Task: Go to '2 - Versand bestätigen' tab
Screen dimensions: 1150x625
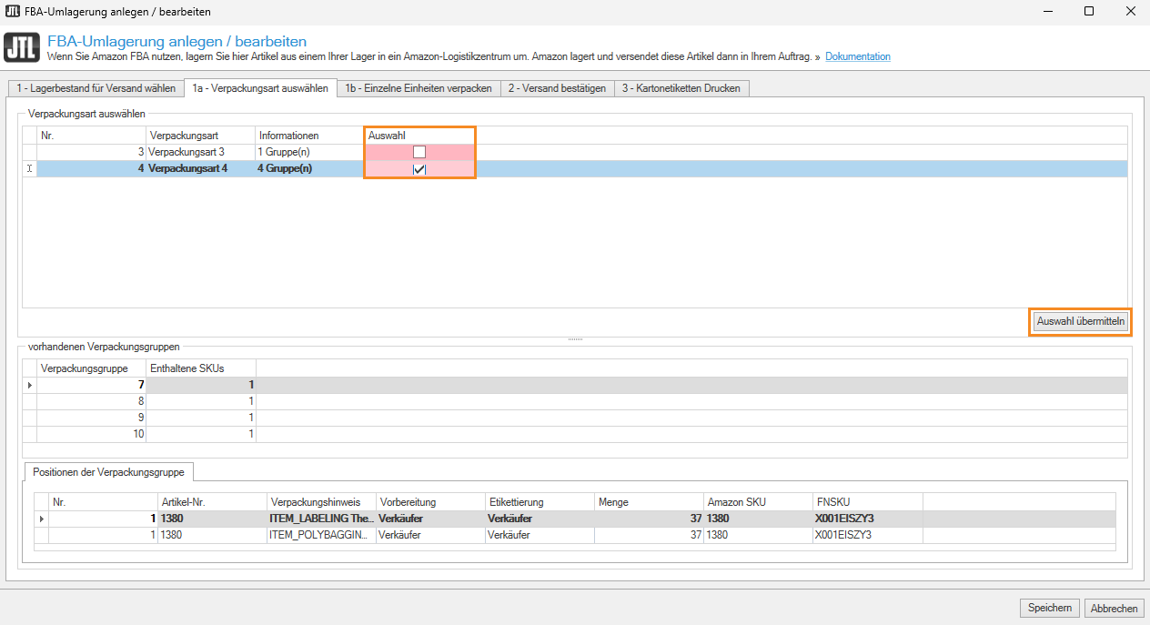Action: (557, 88)
